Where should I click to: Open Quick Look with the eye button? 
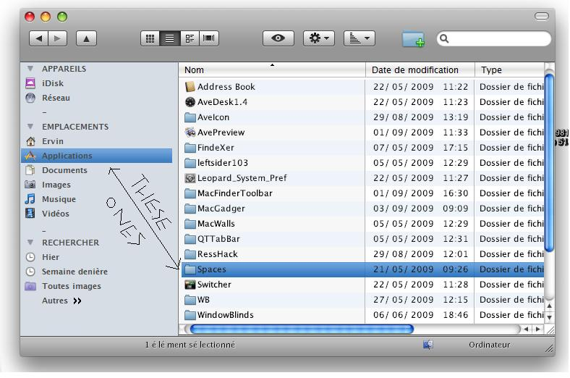278,38
